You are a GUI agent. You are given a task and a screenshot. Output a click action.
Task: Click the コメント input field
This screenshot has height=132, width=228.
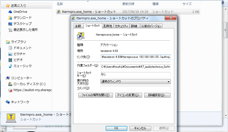click(136, 88)
